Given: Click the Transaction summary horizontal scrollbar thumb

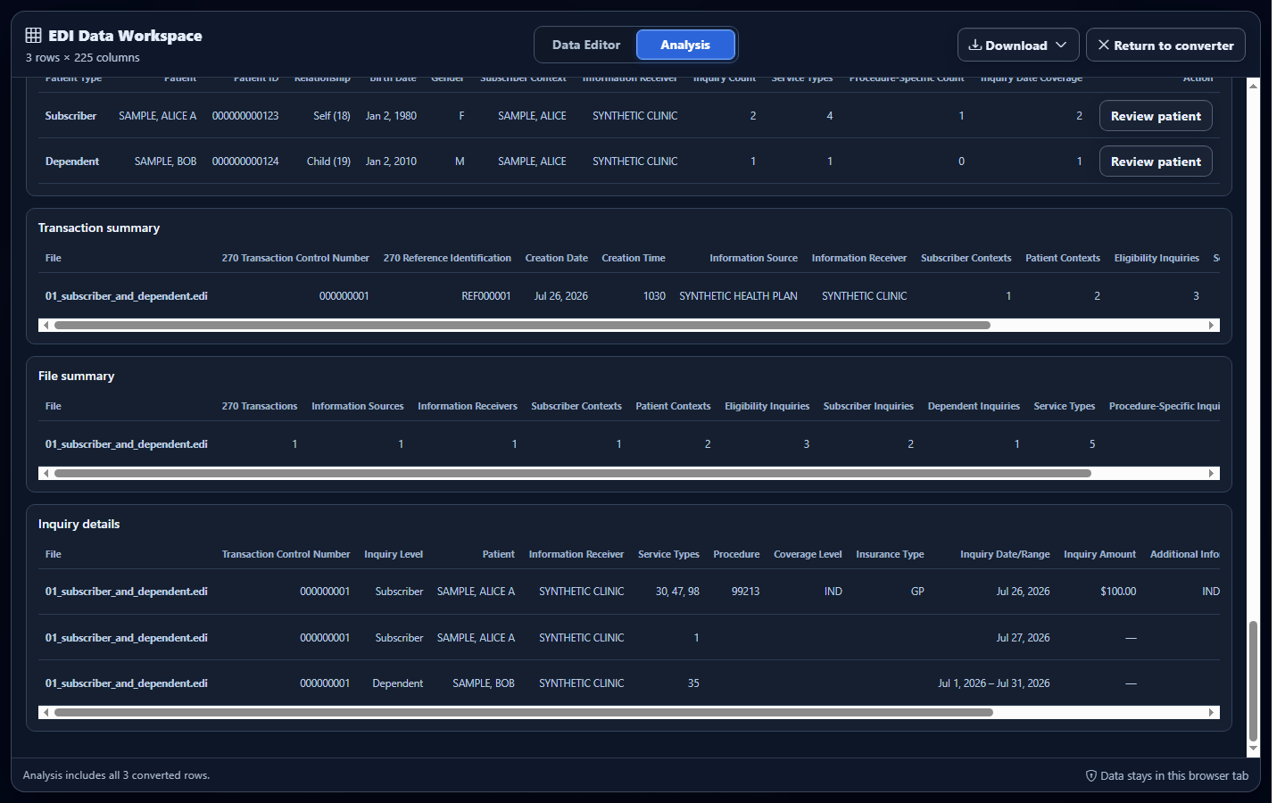Looking at the screenshot, I should click(522, 326).
